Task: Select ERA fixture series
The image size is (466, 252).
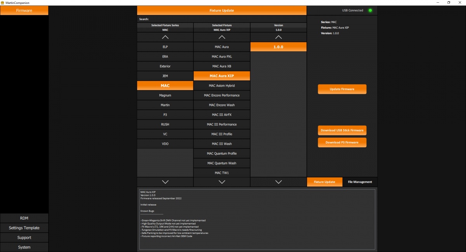Action: [x=165, y=57]
